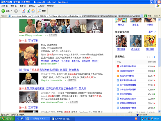Open 游本昌简历及婚姻家庭 result link
The width and height of the screenshot is (161, 121).
coord(53,89)
